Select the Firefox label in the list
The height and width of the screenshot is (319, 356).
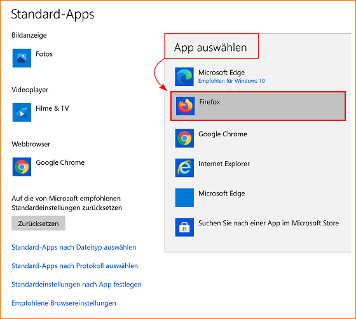click(x=210, y=102)
